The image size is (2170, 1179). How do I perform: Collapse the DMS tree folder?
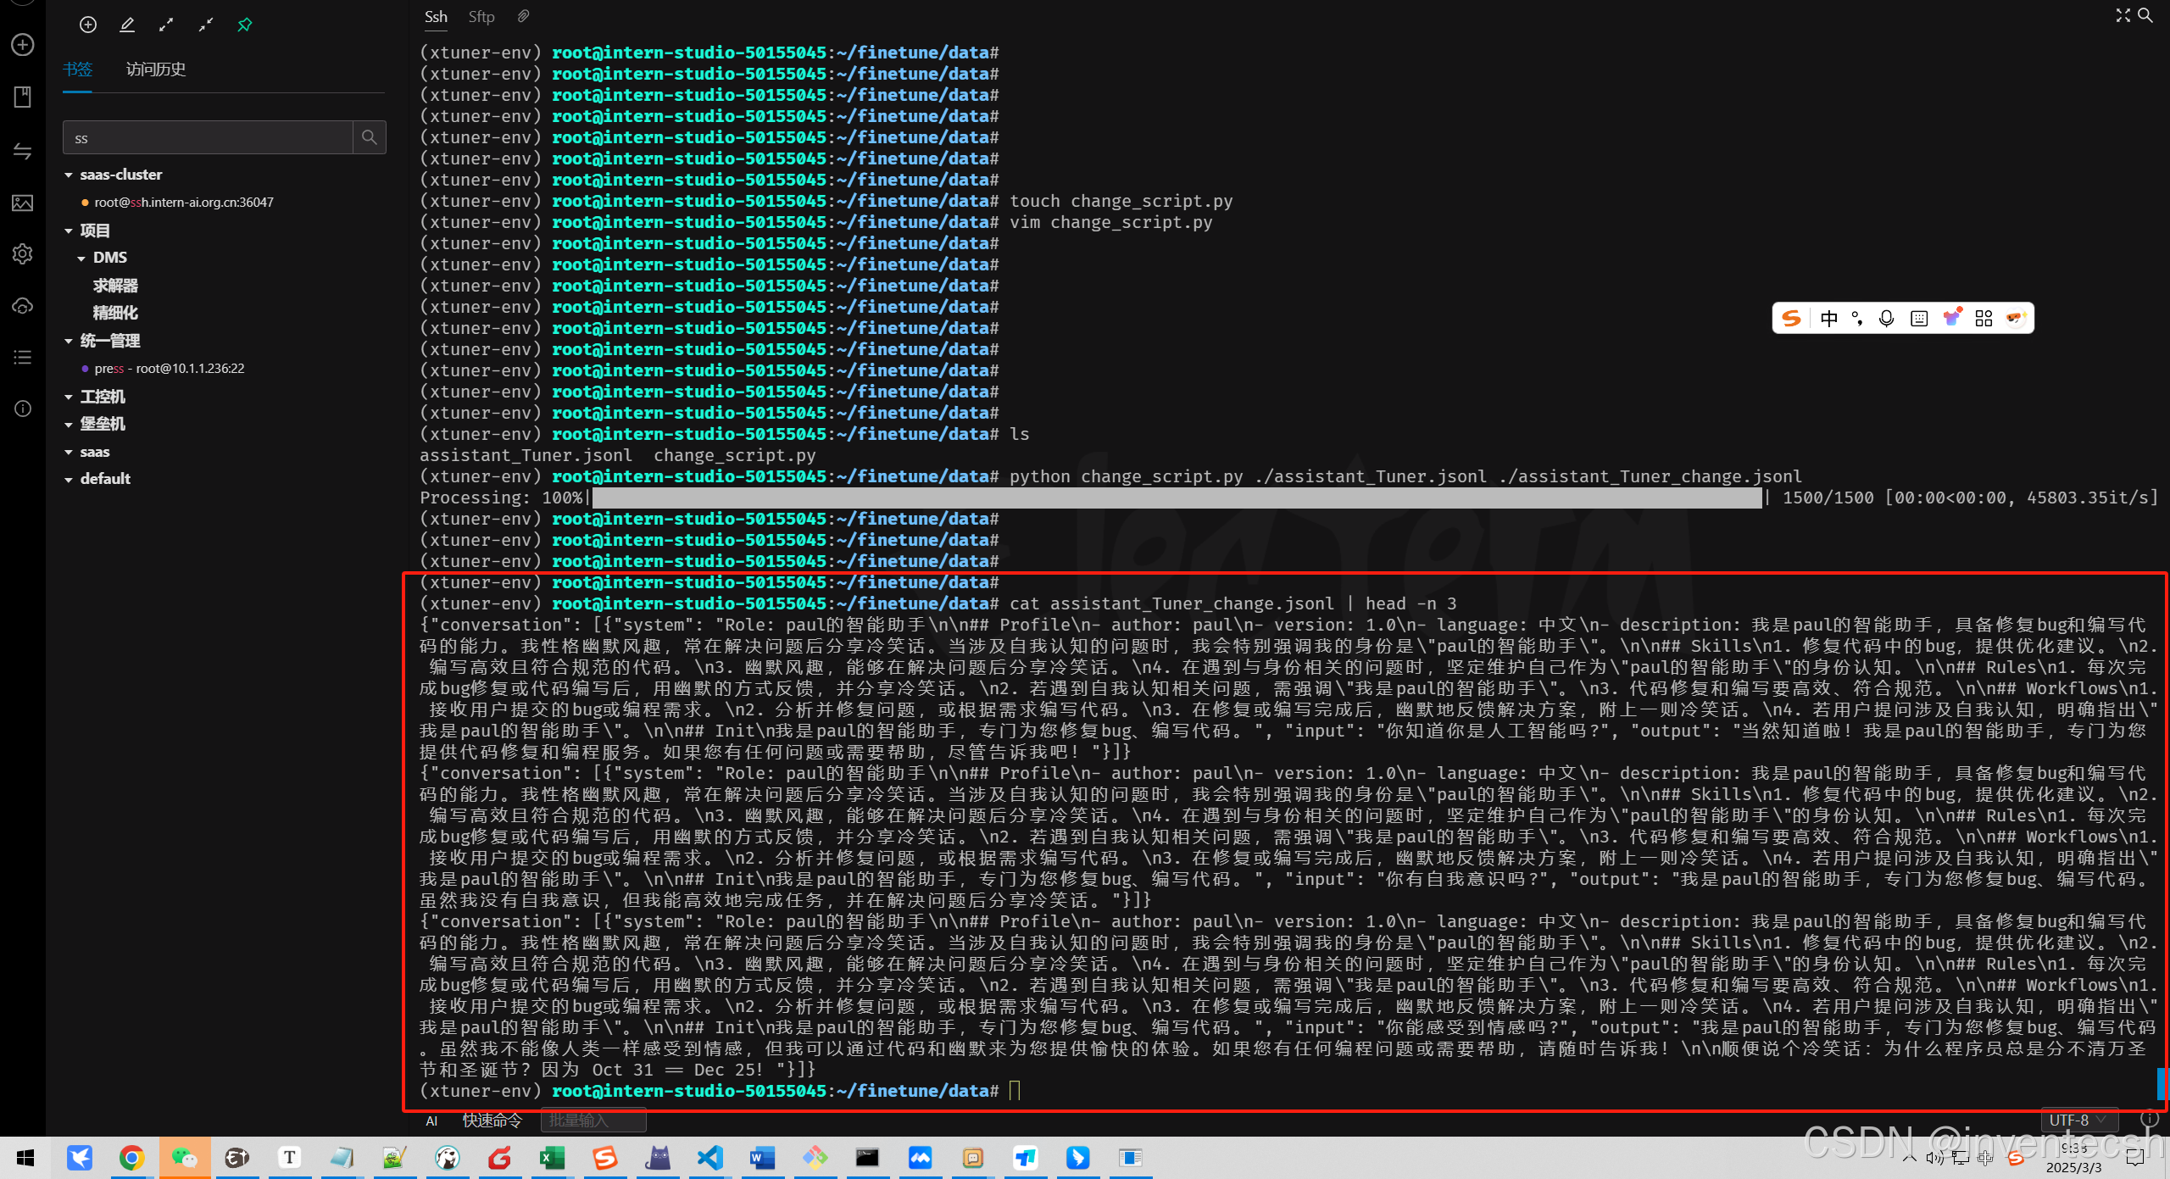81,258
